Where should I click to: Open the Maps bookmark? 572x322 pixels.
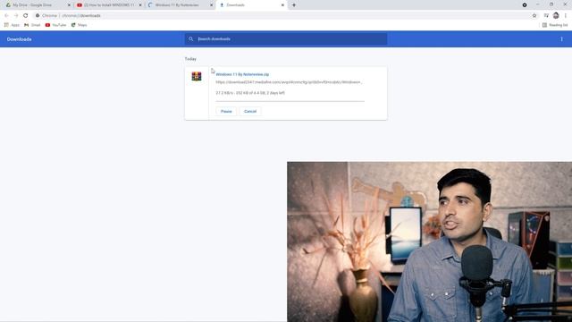click(x=79, y=25)
